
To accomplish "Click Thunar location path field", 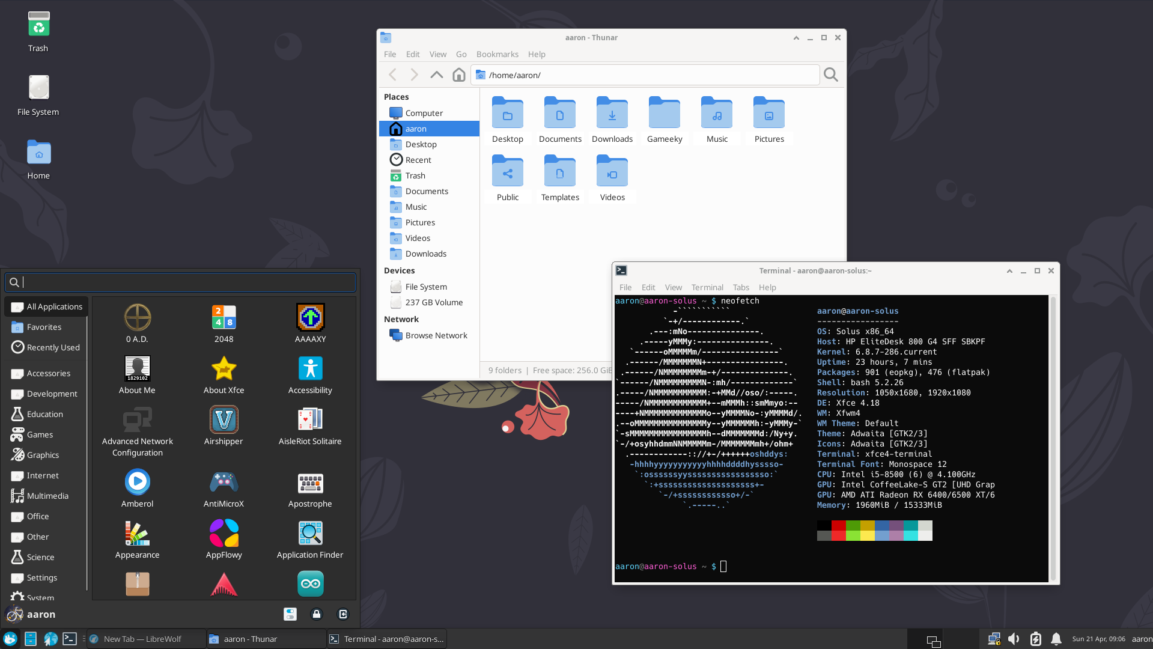I will point(645,75).
